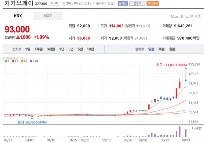The width and height of the screenshot is (204, 143).
Task: Open the 넥스트레이드(NXT) link
Action: pos(183,16)
